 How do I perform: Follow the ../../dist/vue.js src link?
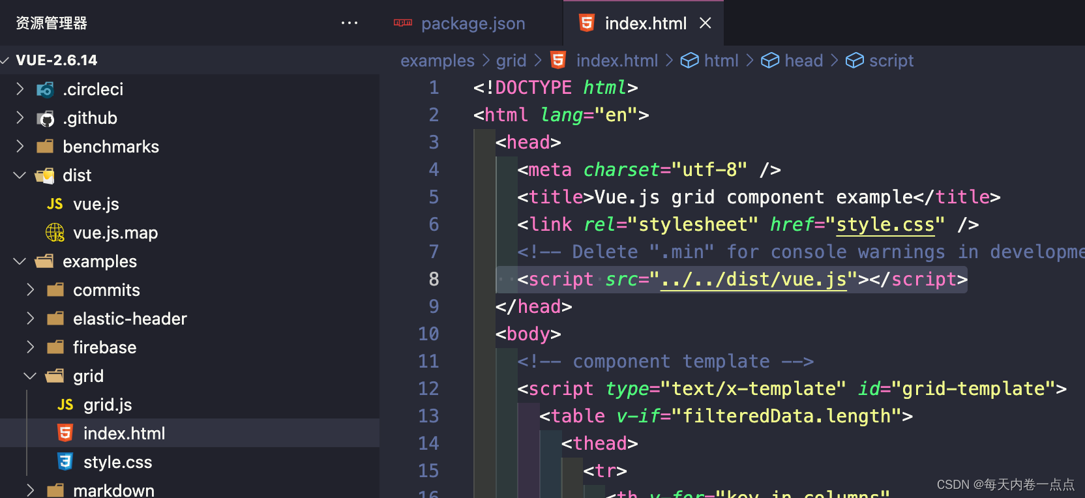(754, 279)
